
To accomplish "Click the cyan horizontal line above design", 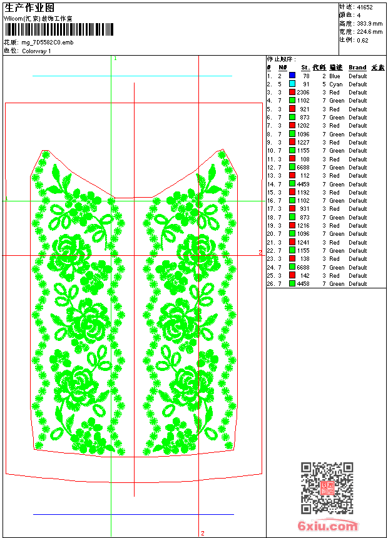I will coord(132,76).
